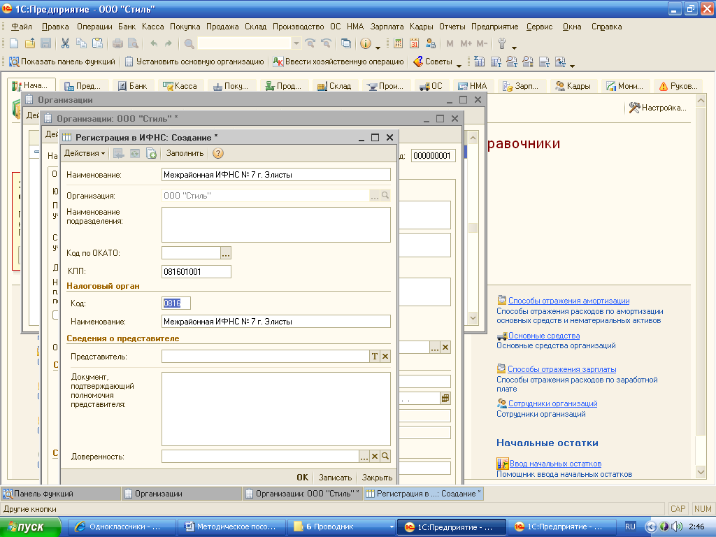Open the Сервис menu
716x537 pixels.
click(539, 27)
